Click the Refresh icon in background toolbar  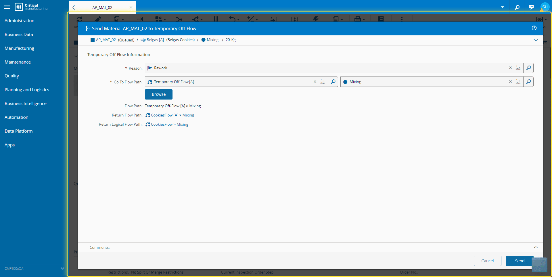pyautogui.click(x=79, y=19)
